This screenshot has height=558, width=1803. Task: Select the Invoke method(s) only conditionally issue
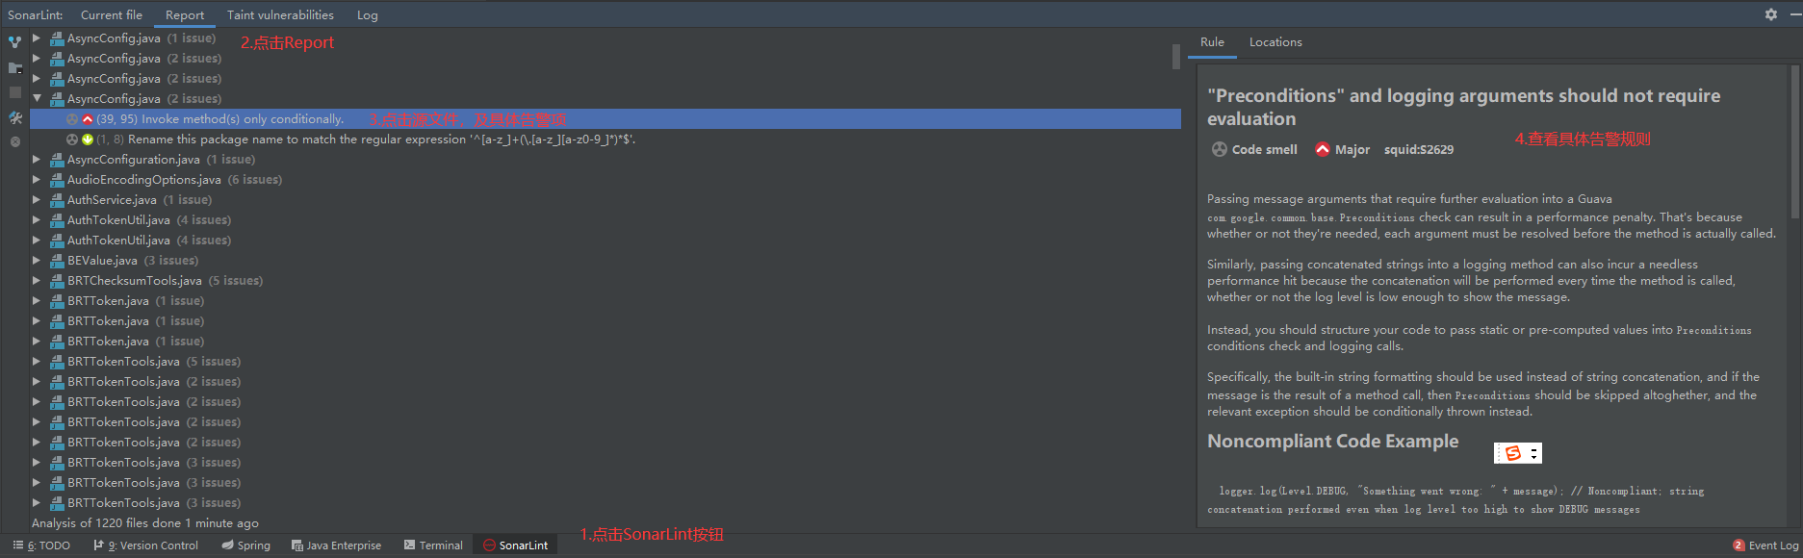tap(241, 118)
